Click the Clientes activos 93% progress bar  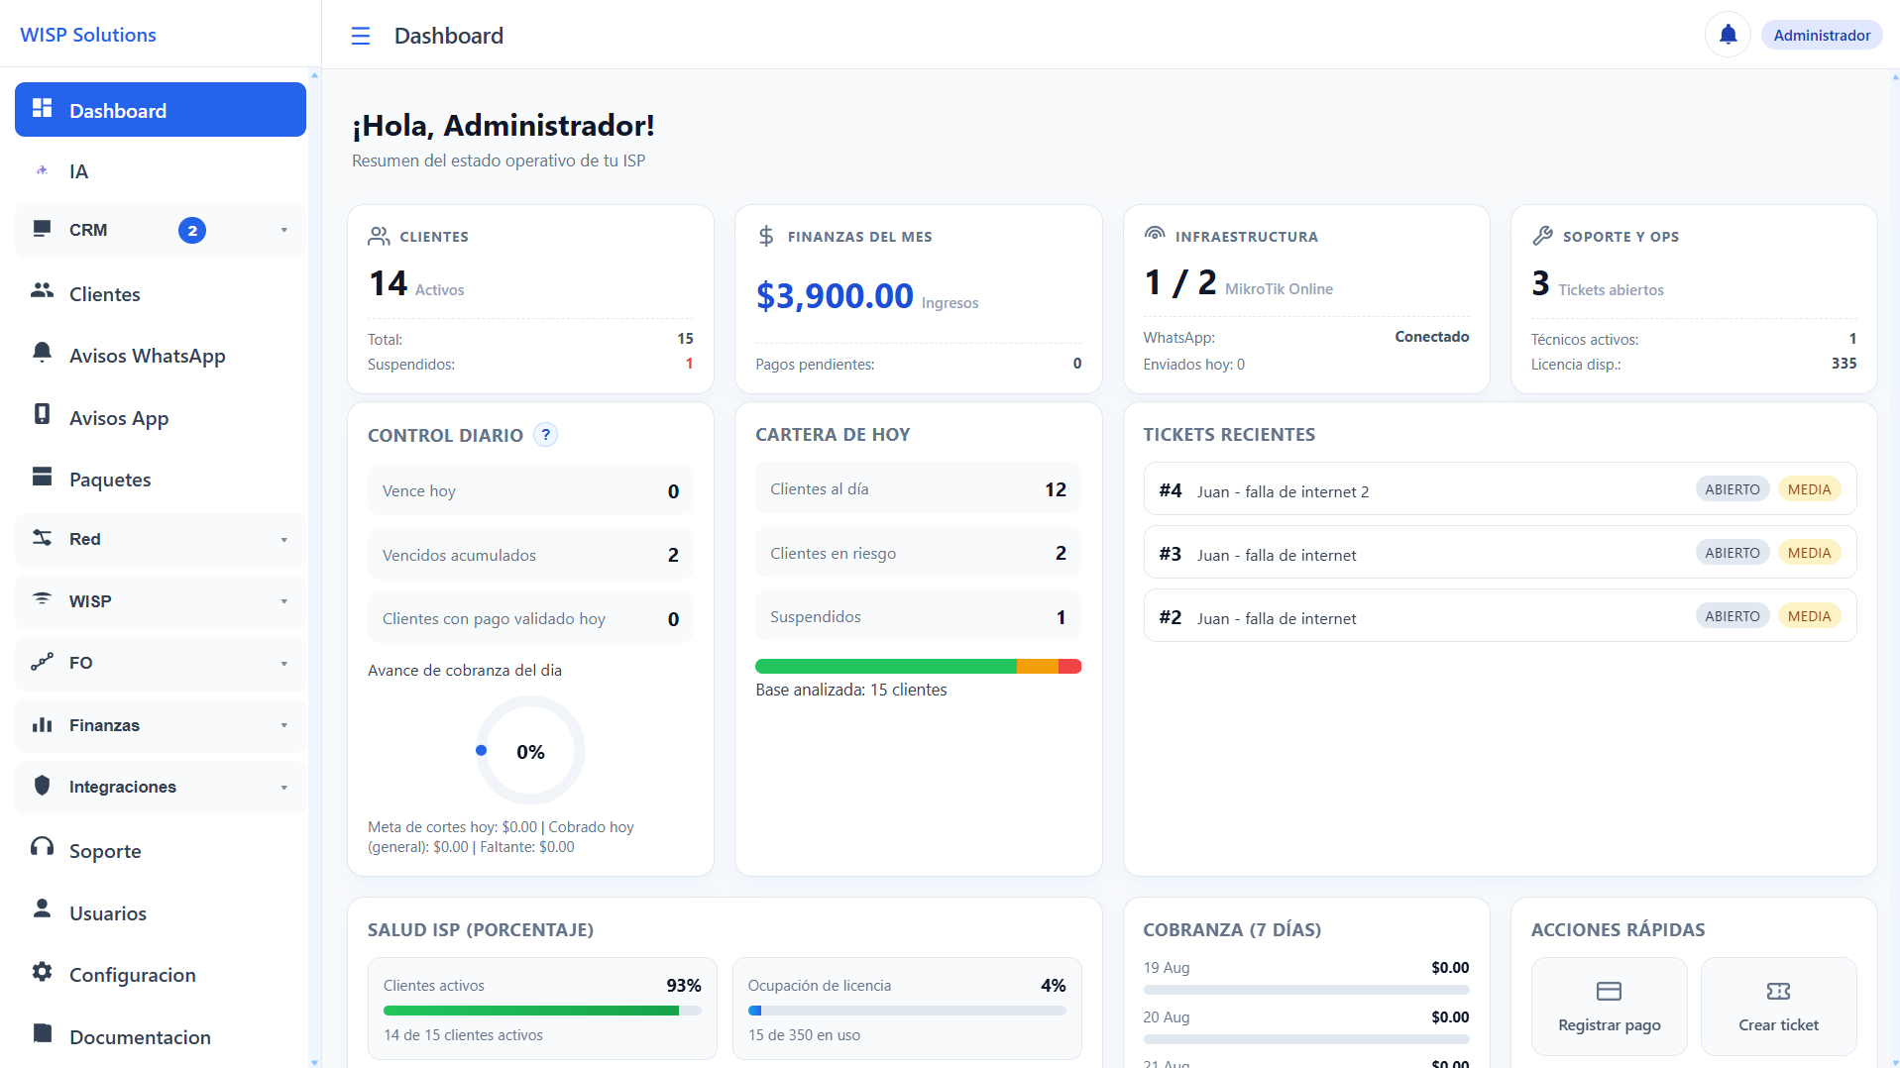(542, 1011)
